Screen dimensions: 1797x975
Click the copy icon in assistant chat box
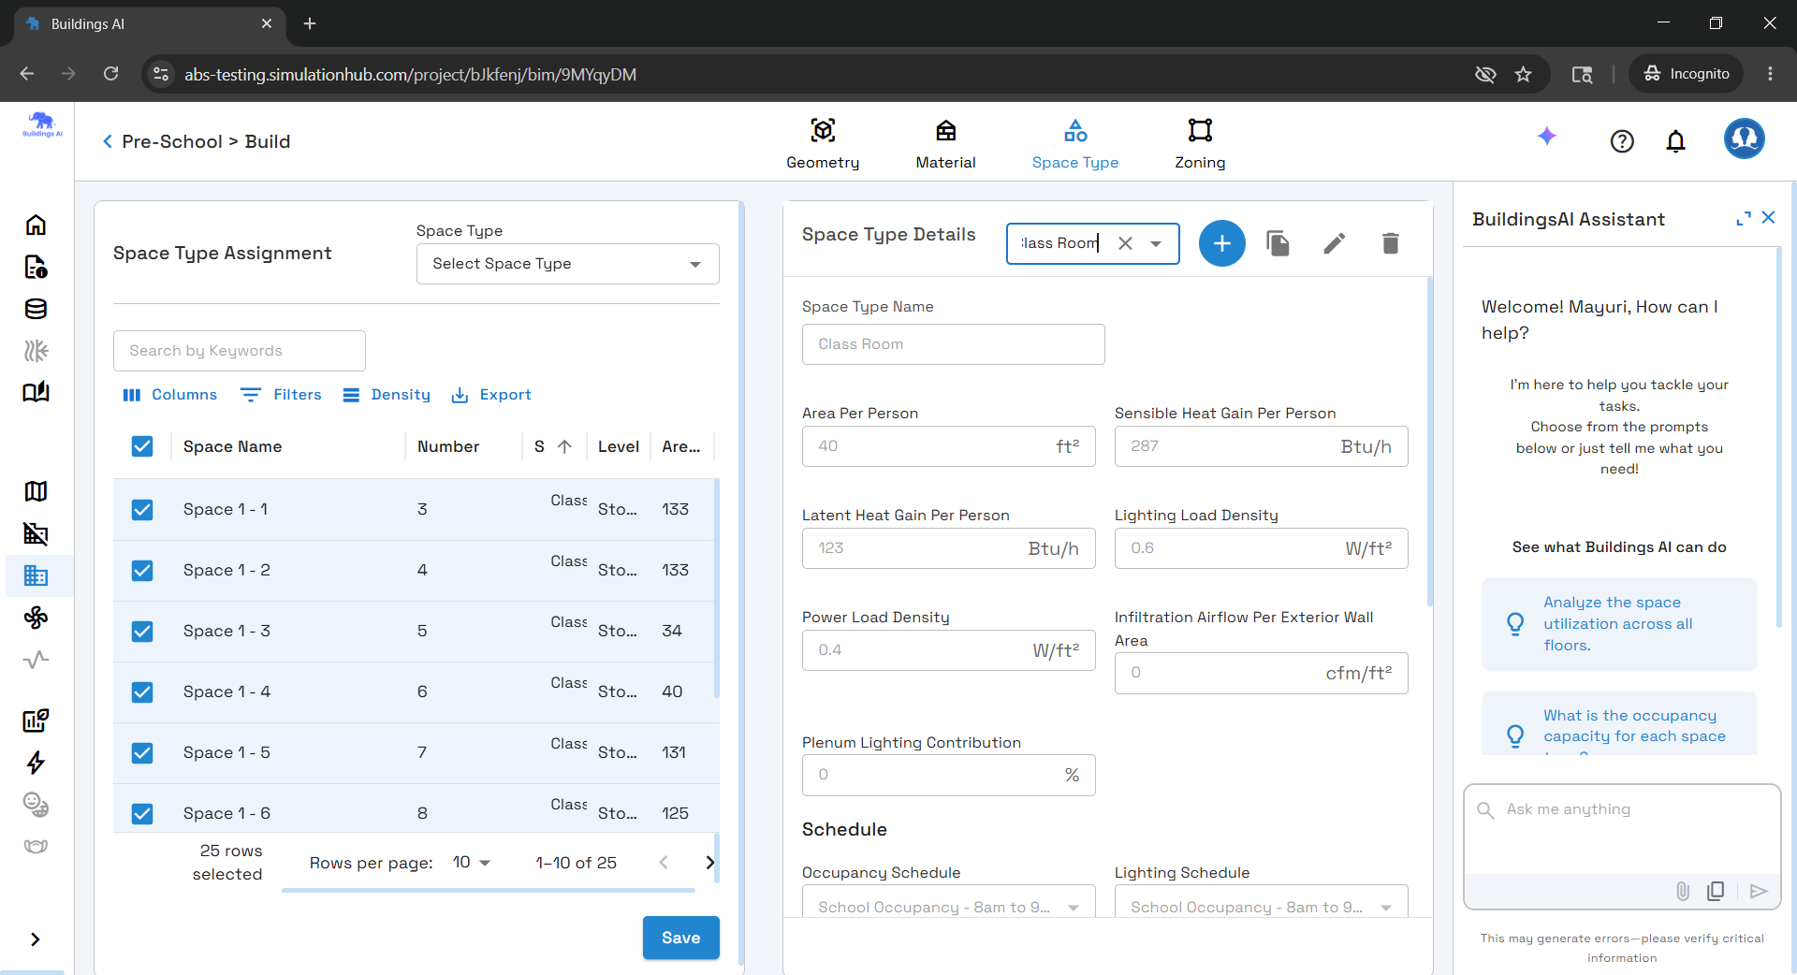[1716, 891]
